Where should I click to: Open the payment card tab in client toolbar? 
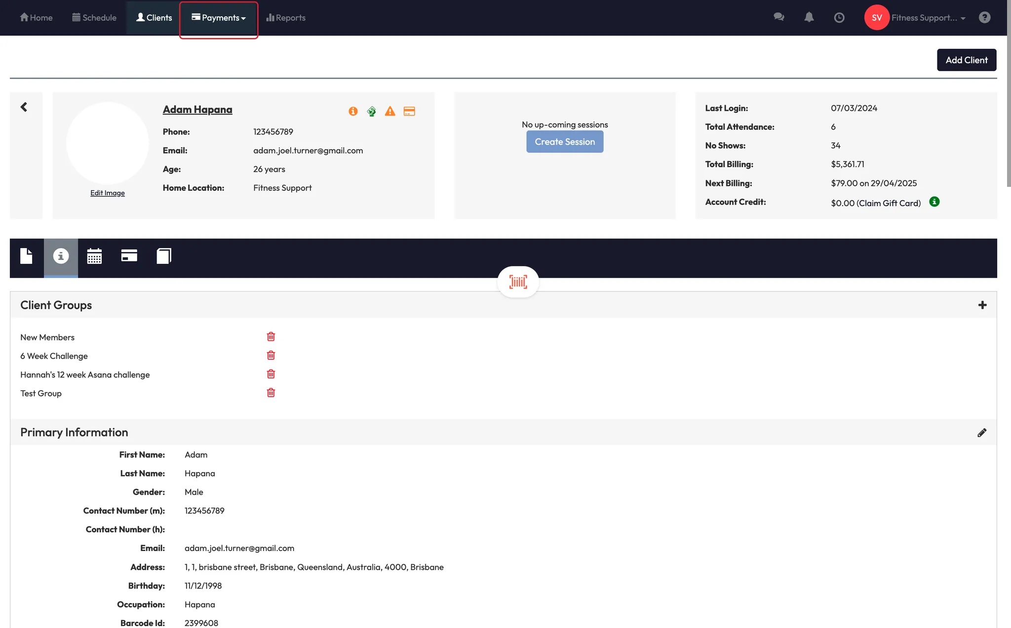coord(129,256)
